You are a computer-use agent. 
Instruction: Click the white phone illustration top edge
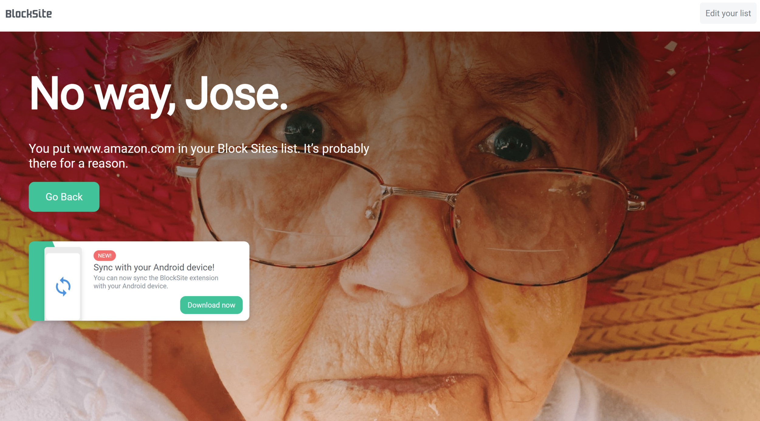[x=63, y=250]
